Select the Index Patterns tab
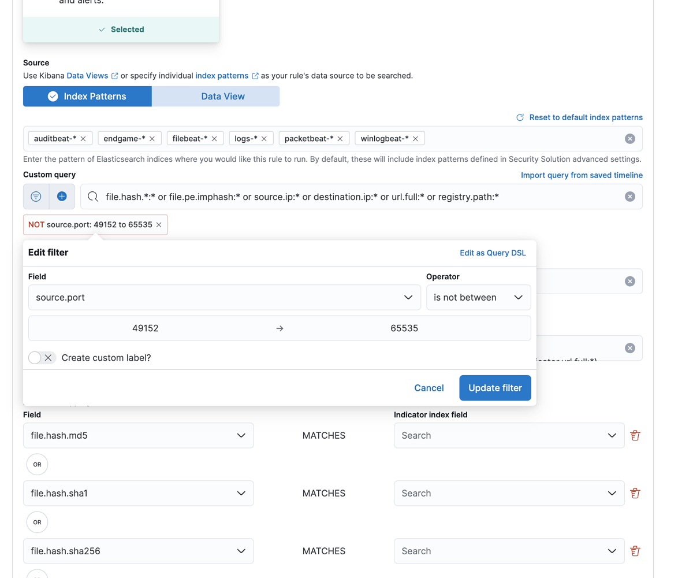 coord(87,96)
